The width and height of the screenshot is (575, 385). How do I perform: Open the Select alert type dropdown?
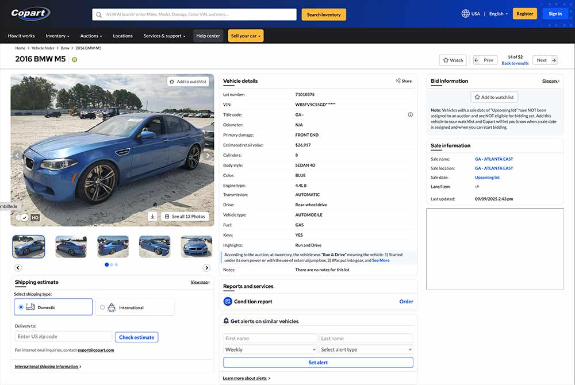(x=366, y=349)
